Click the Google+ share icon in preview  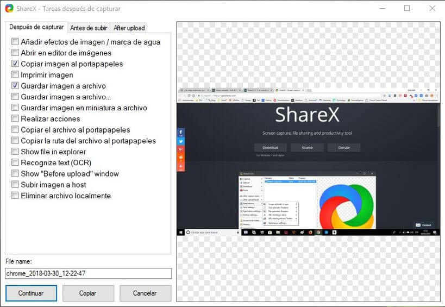point(181,149)
